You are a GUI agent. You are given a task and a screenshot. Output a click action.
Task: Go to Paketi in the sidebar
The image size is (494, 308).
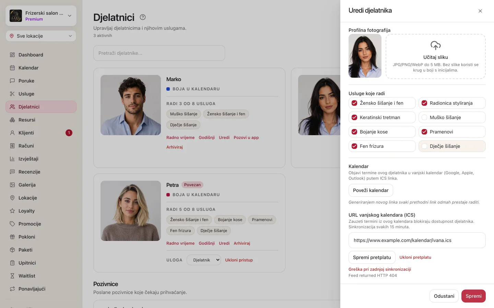pos(41,250)
